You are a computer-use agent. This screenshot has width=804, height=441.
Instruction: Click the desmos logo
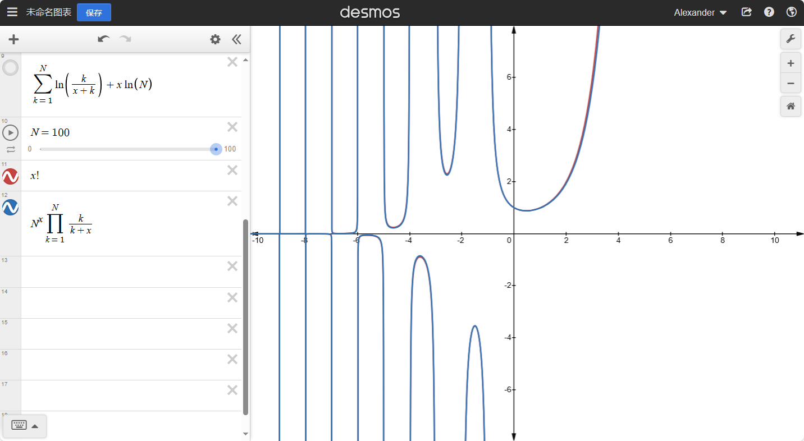[x=370, y=12]
